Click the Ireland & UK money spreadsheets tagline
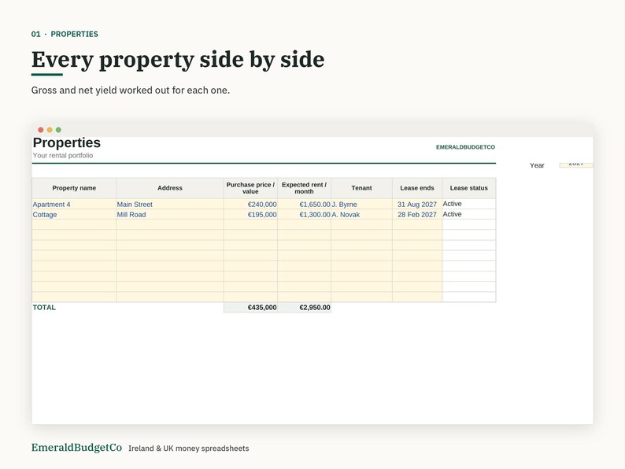The width and height of the screenshot is (625, 469). [x=189, y=449]
